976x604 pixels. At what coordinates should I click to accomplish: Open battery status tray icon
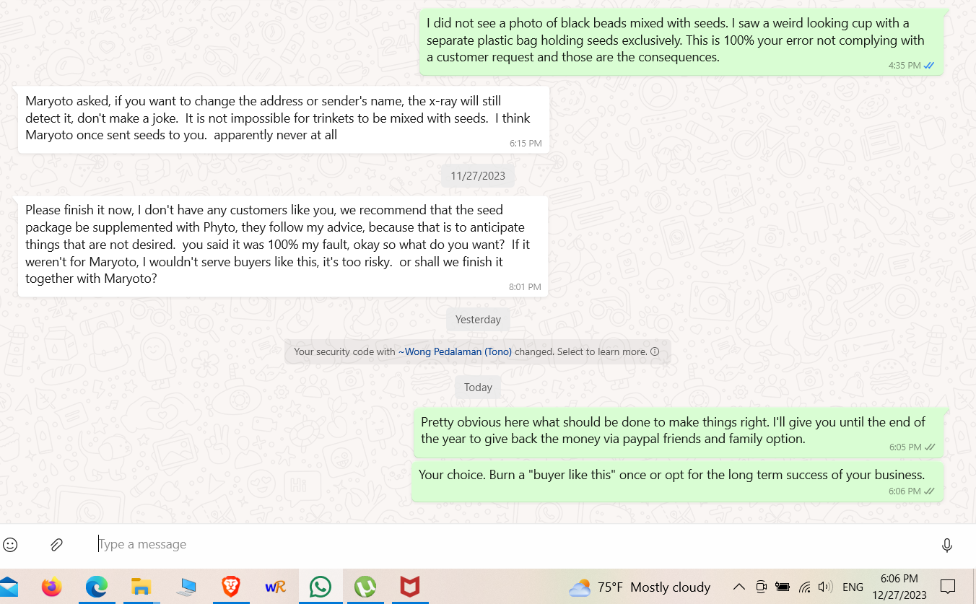coord(783,587)
